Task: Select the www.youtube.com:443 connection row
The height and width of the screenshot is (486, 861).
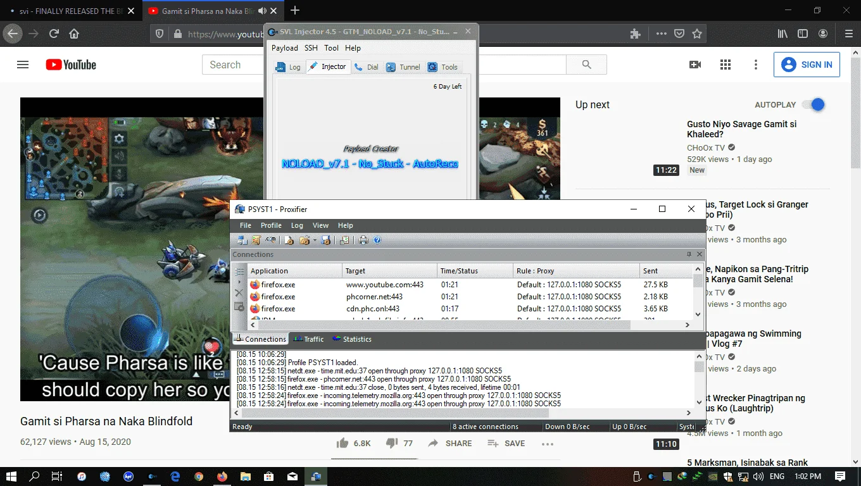Action: [470, 285]
